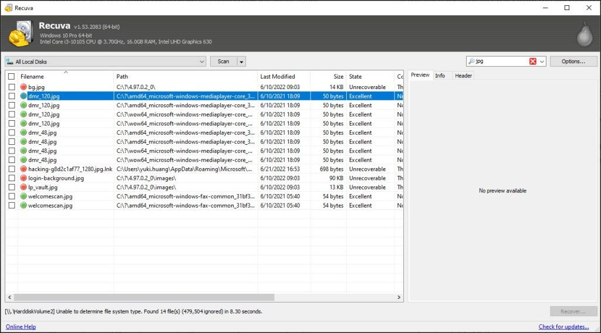Switch to the Info tab
The height and width of the screenshot is (333, 601).
440,76
